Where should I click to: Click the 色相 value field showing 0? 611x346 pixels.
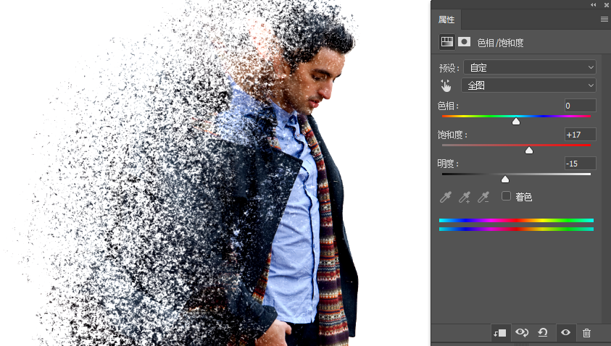(x=581, y=106)
